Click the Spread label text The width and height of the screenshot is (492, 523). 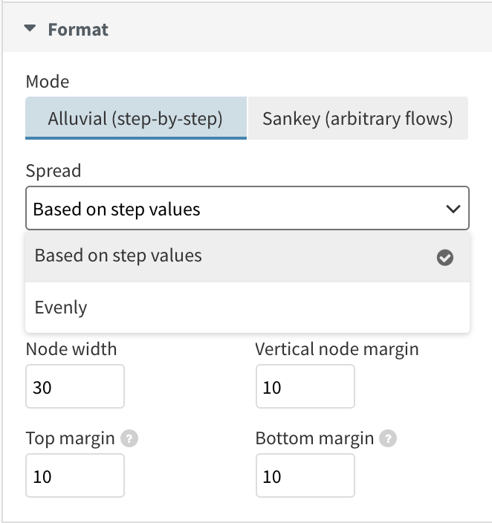(54, 171)
